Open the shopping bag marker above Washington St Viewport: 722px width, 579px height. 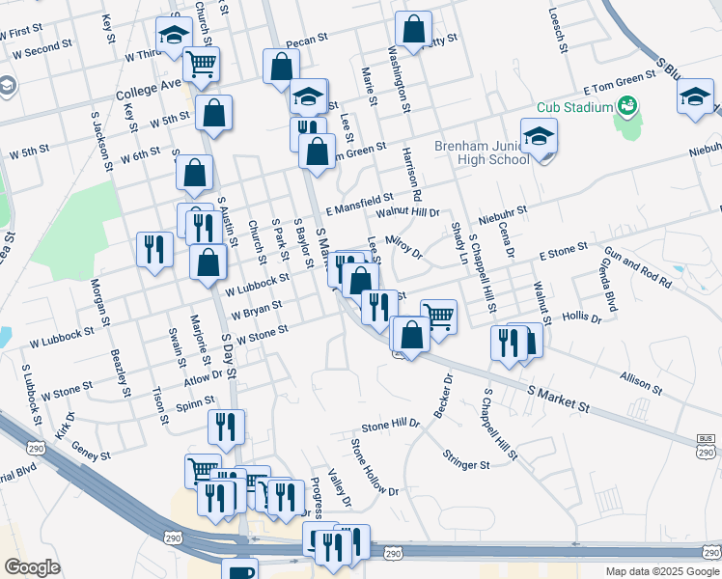pyautogui.click(x=413, y=30)
